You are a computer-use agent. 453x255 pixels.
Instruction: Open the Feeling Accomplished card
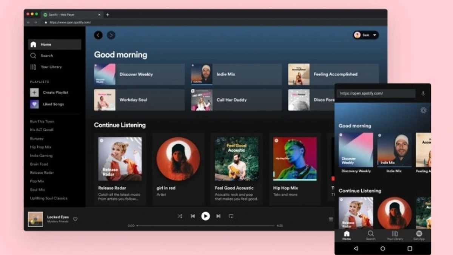pos(333,74)
